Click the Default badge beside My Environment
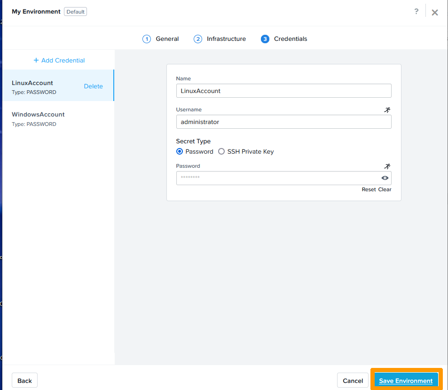448x390 pixels. [75, 11]
